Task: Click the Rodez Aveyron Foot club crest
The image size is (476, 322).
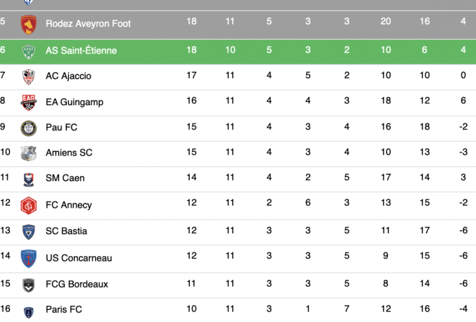Action: coord(28,25)
